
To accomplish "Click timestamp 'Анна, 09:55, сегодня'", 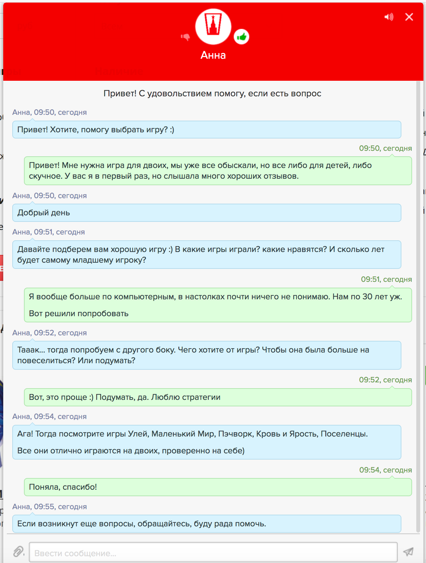I will tap(50, 507).
